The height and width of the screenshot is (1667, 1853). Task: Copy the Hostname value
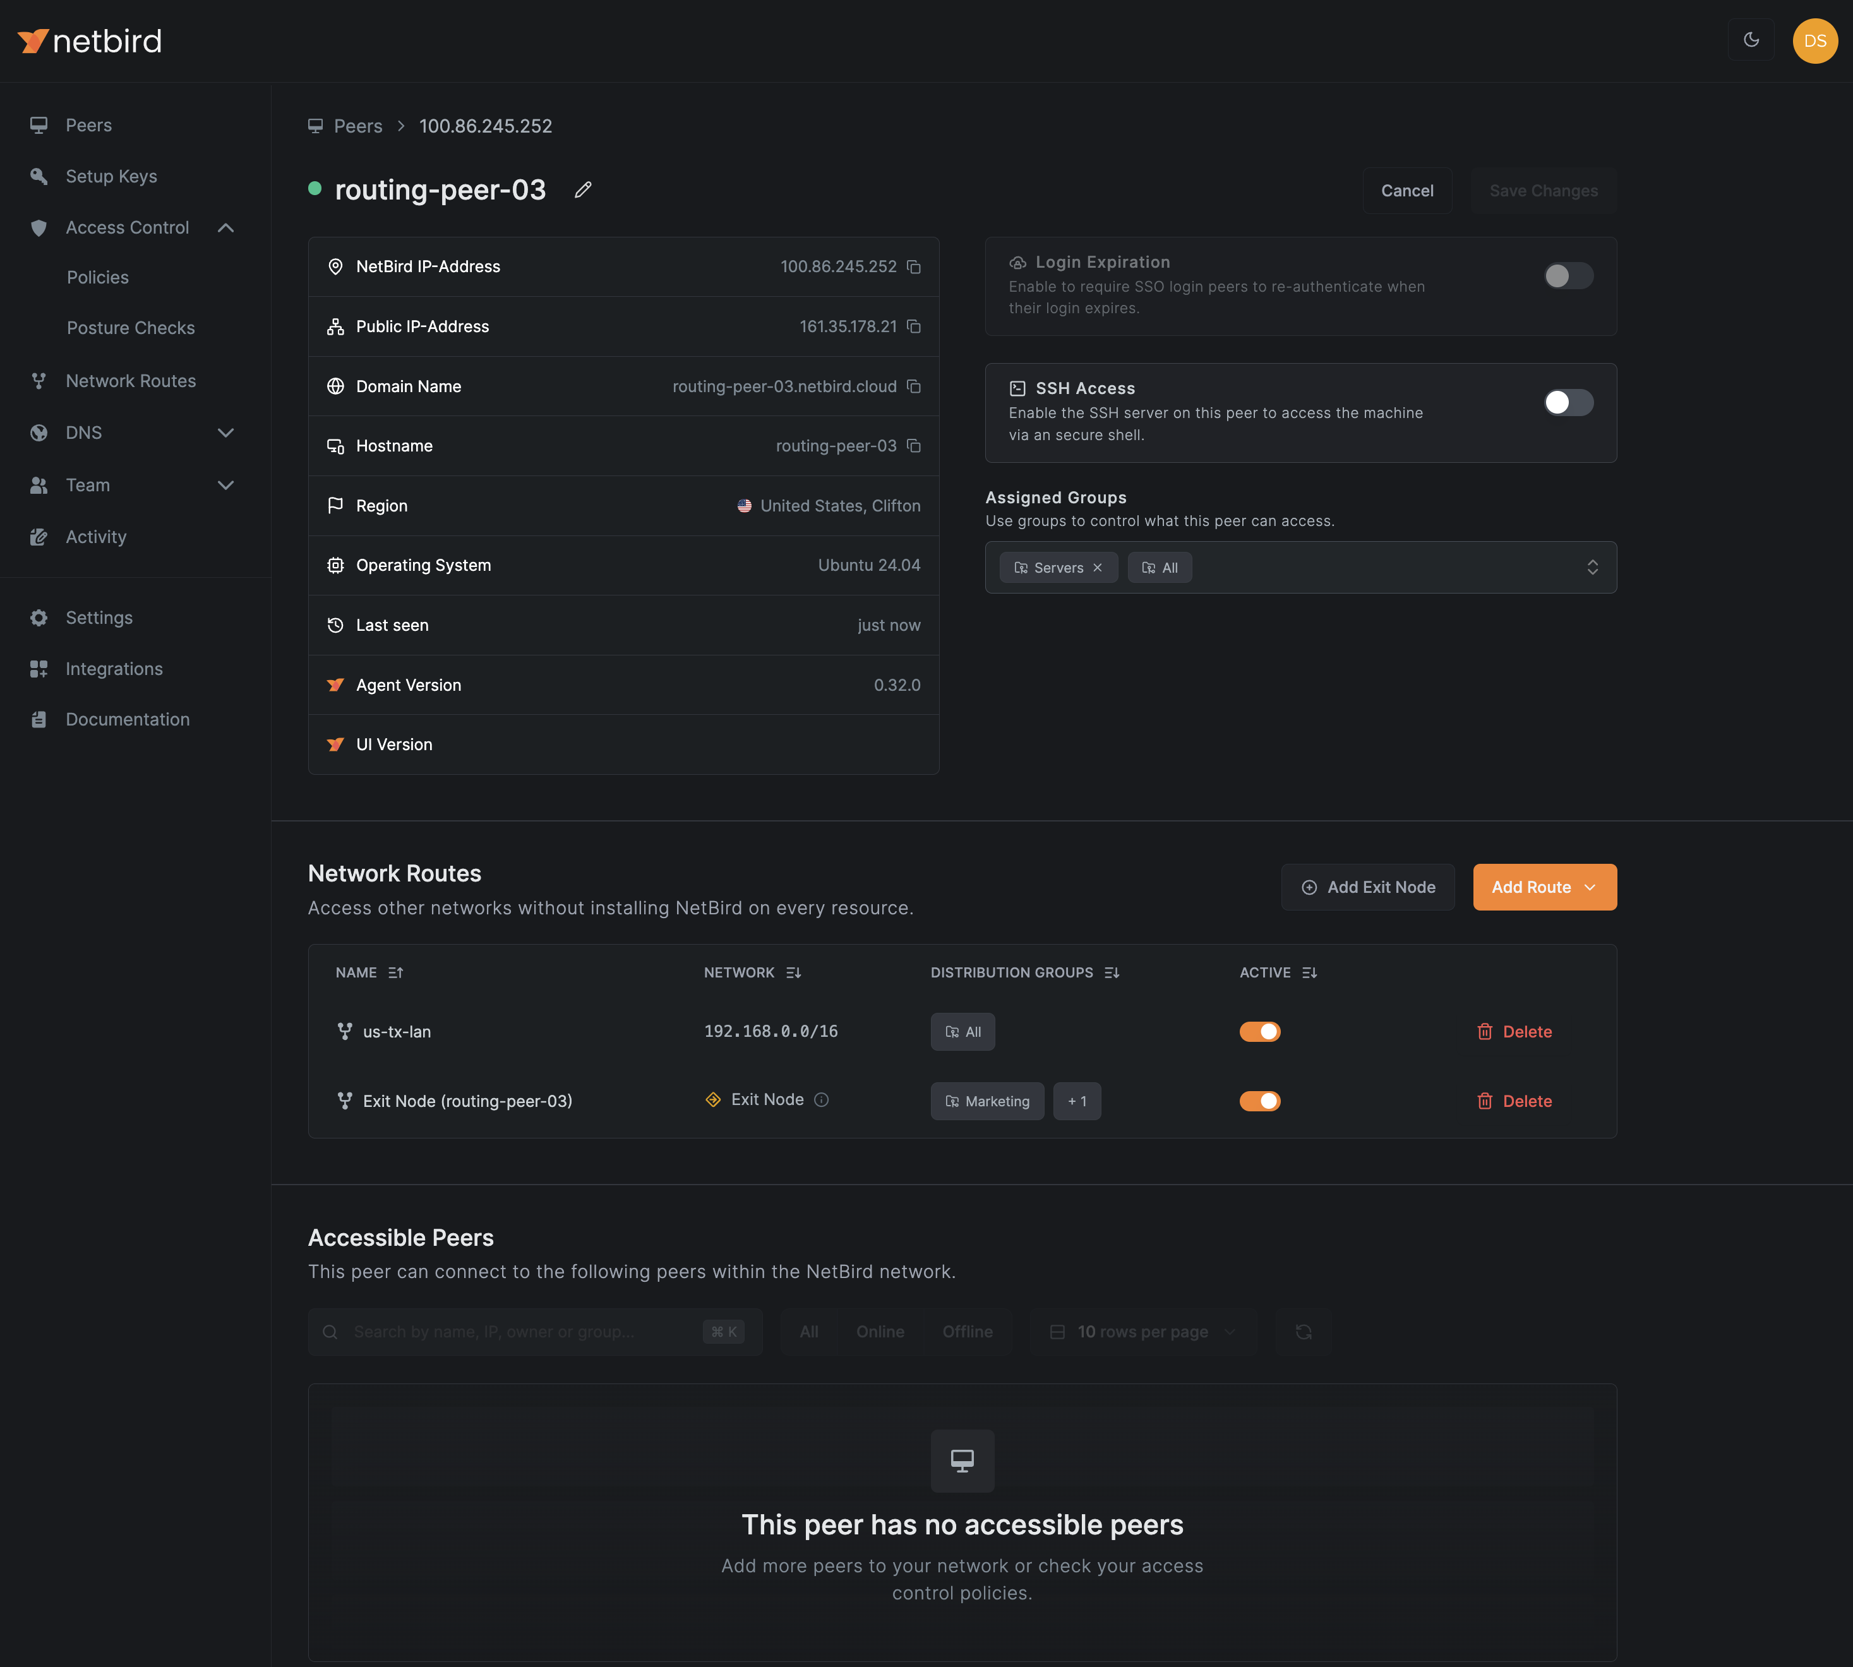pos(913,446)
